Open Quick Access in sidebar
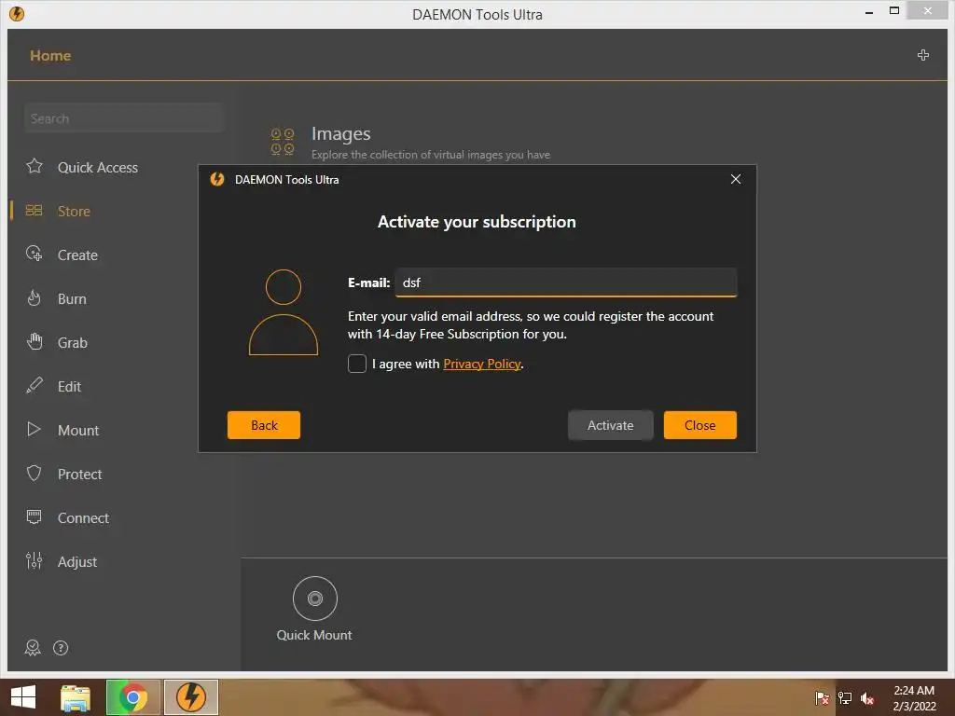This screenshot has width=955, height=716. click(x=97, y=168)
